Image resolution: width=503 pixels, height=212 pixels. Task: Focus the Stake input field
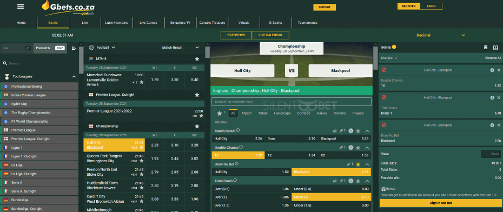tap(490, 154)
